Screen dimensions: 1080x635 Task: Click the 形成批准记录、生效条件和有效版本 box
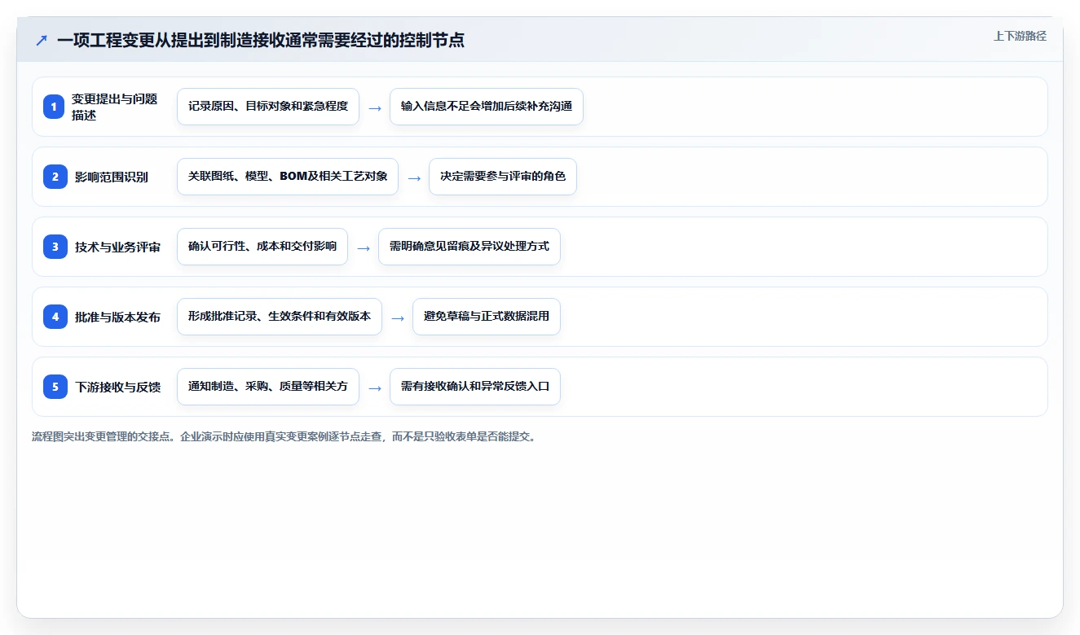(x=280, y=317)
